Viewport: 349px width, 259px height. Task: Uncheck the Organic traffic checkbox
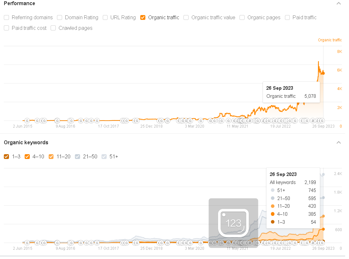143,18
